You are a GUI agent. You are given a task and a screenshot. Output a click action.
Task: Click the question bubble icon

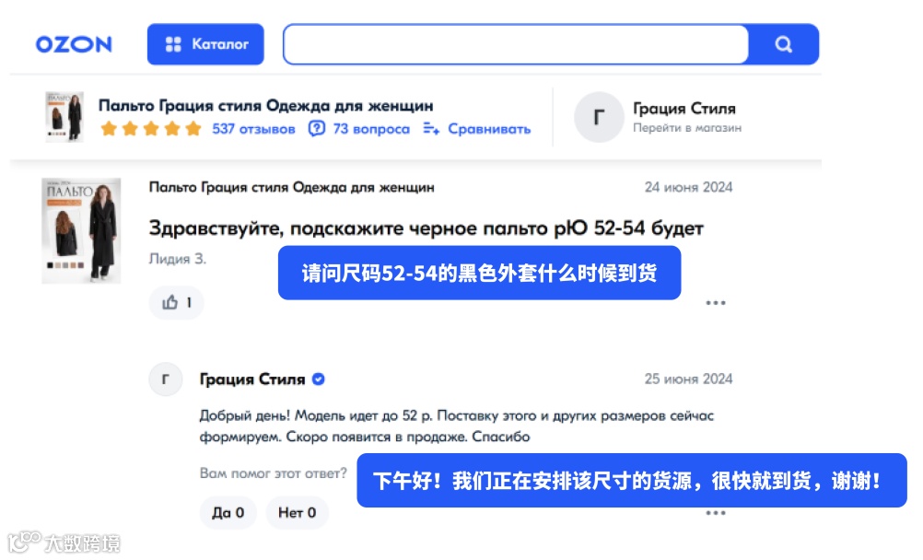[x=317, y=128]
